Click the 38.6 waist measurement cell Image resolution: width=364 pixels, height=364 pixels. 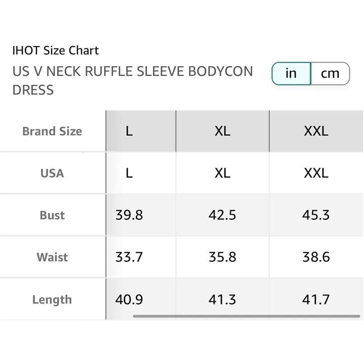pyautogui.click(x=316, y=257)
